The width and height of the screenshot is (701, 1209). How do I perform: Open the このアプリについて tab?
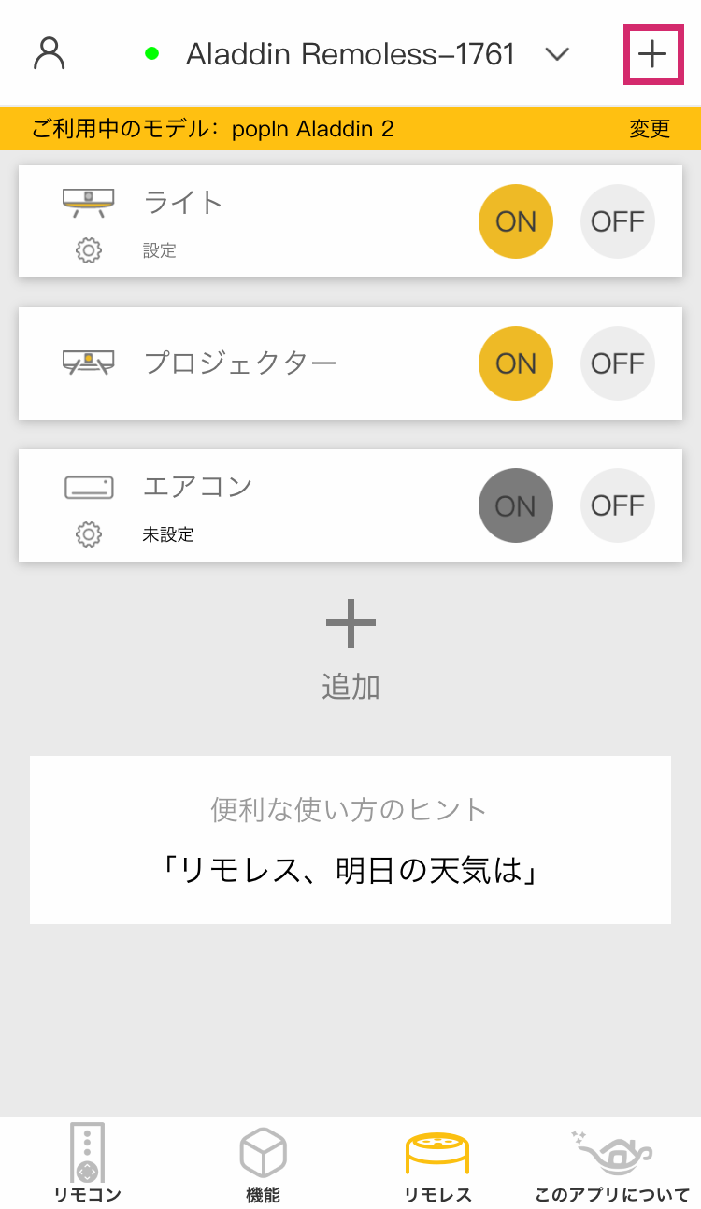(x=612, y=1163)
